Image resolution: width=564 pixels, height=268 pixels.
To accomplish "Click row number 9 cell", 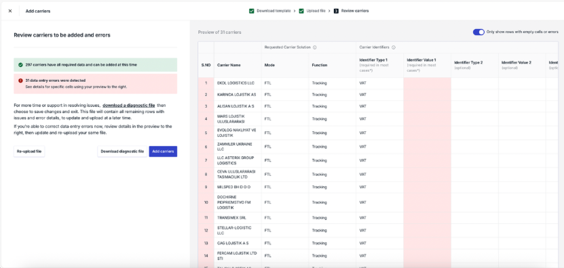I will [x=206, y=187].
